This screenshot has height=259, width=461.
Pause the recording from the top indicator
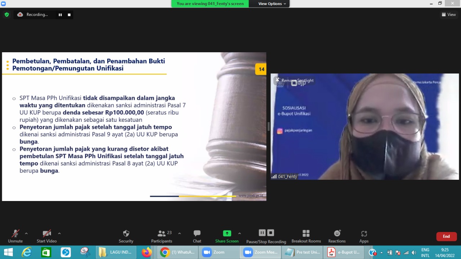pos(60,15)
